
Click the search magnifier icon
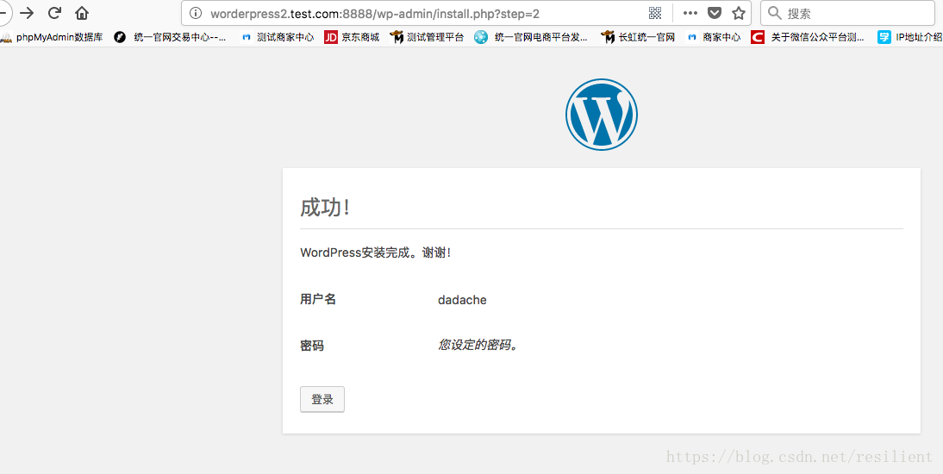(775, 13)
